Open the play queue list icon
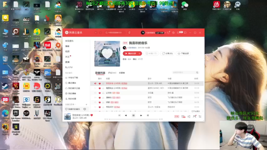The image size is (267, 150). pyautogui.click(x=200, y=116)
